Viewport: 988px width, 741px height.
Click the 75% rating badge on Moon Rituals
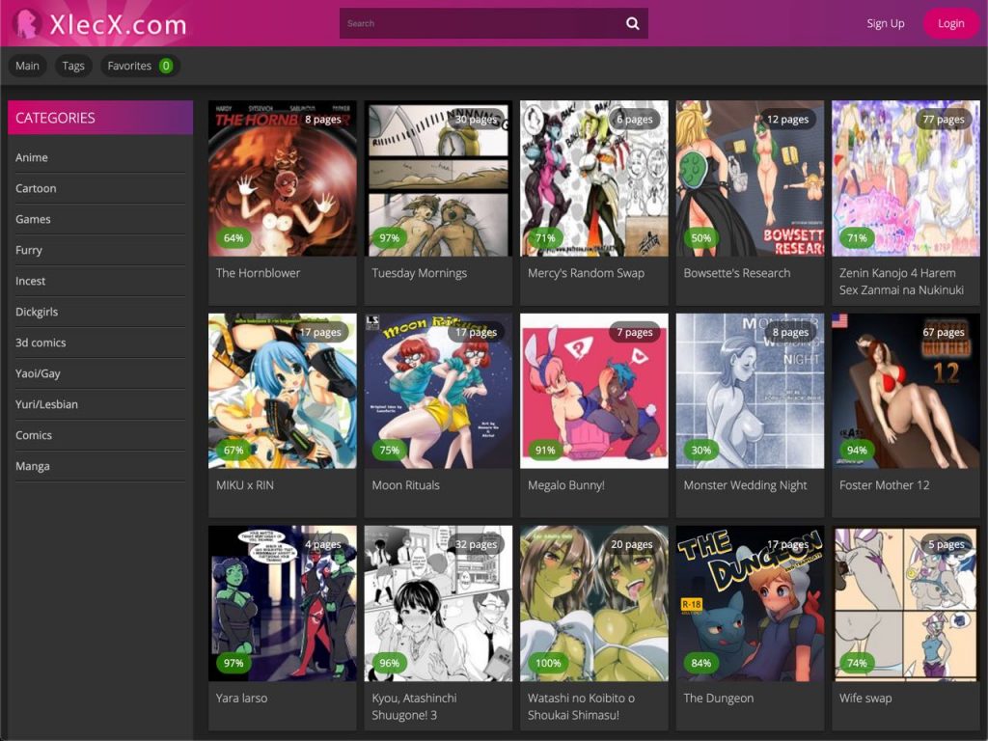click(x=390, y=450)
